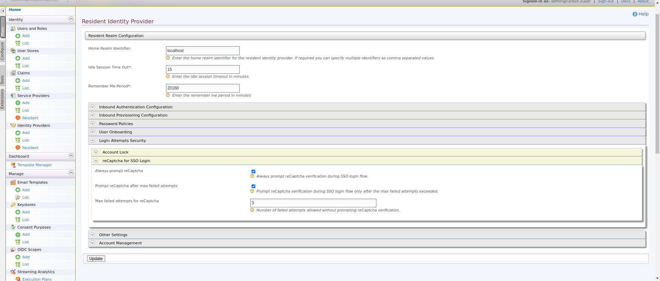660x281 pixels.
Task: Click the Resident icon under Identity Providers
Action: [x=18, y=148]
